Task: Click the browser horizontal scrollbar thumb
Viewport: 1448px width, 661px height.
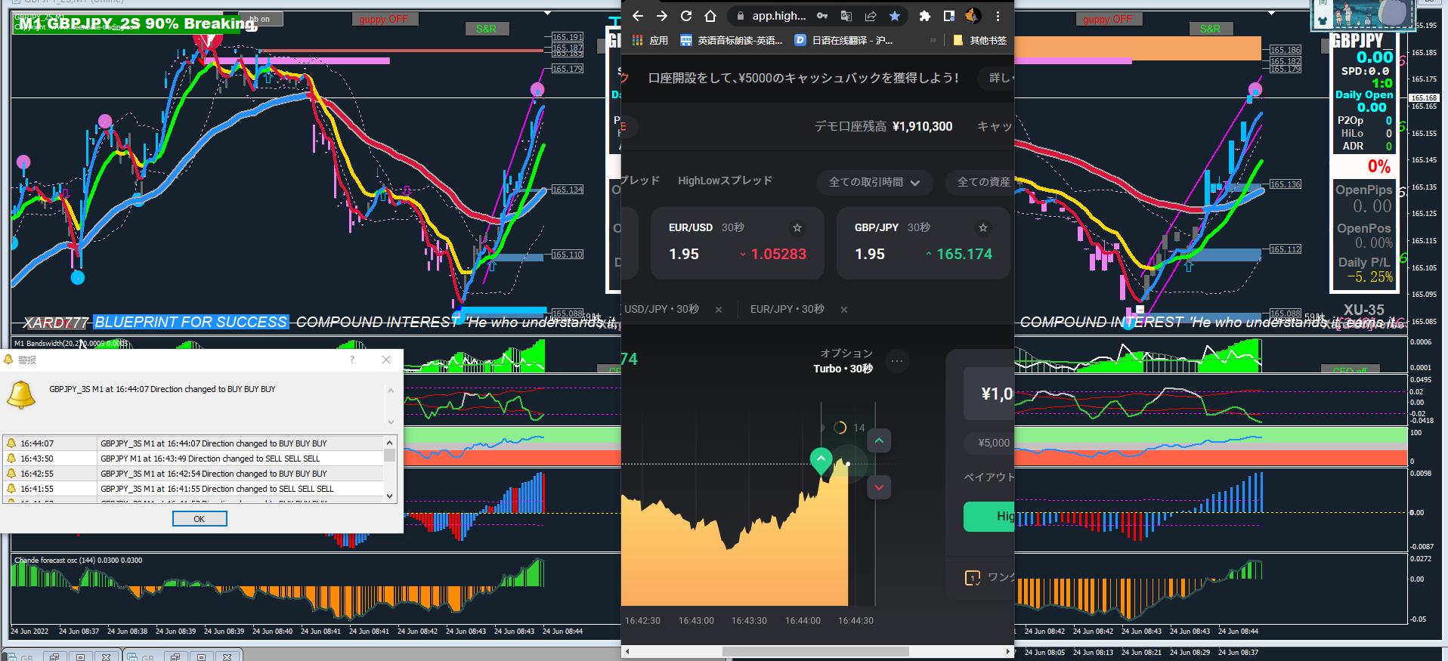Action: [815, 651]
